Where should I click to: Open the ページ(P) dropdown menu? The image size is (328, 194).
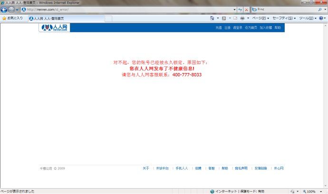click(259, 18)
